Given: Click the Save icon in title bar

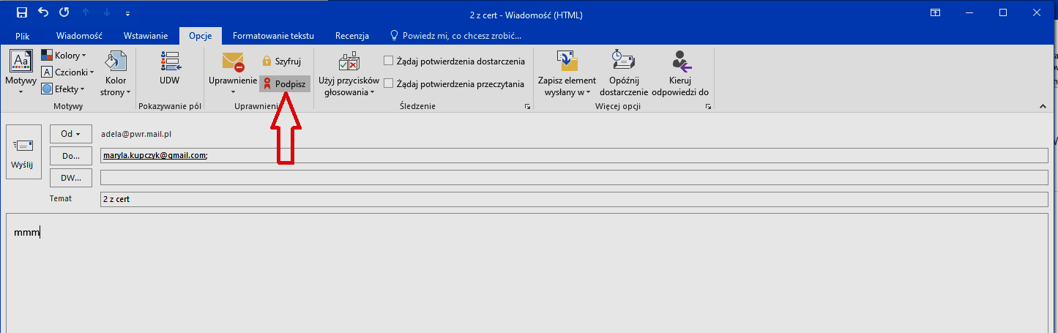Looking at the screenshot, I should click(21, 13).
